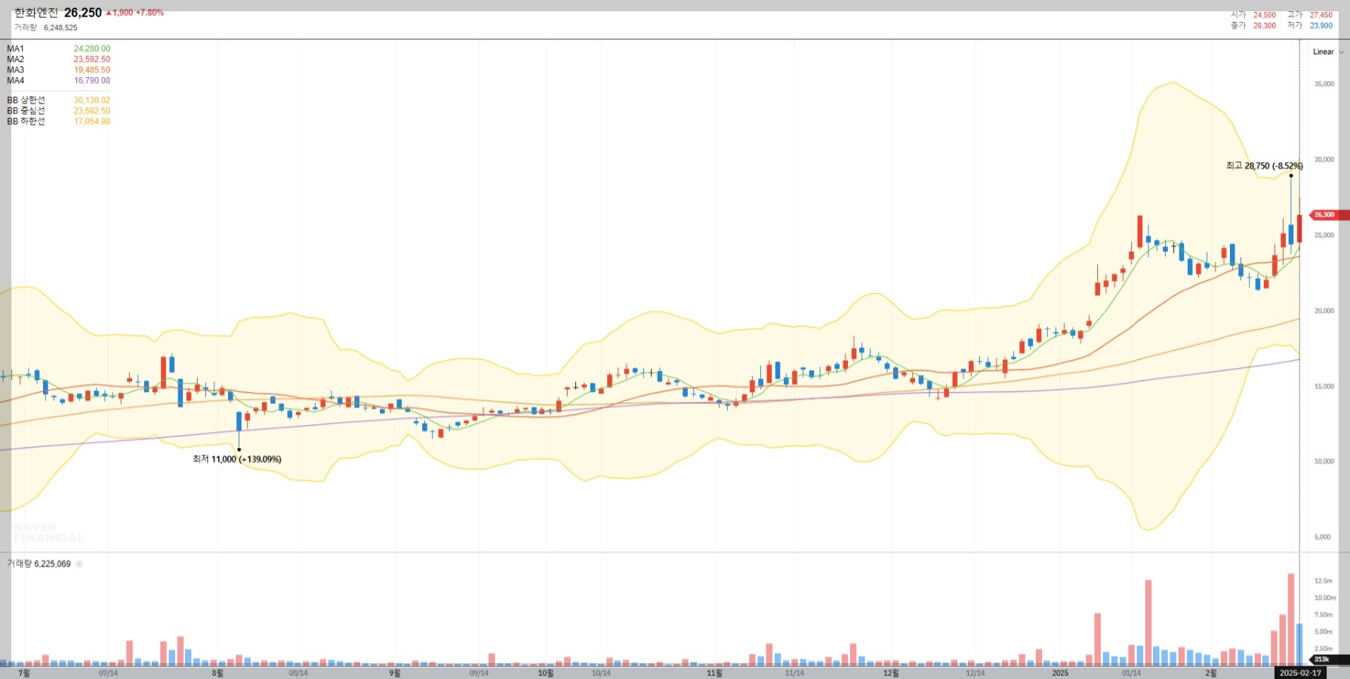Click the 7.50m volume axis label
Image resolution: width=1350 pixels, height=679 pixels.
tap(1324, 616)
